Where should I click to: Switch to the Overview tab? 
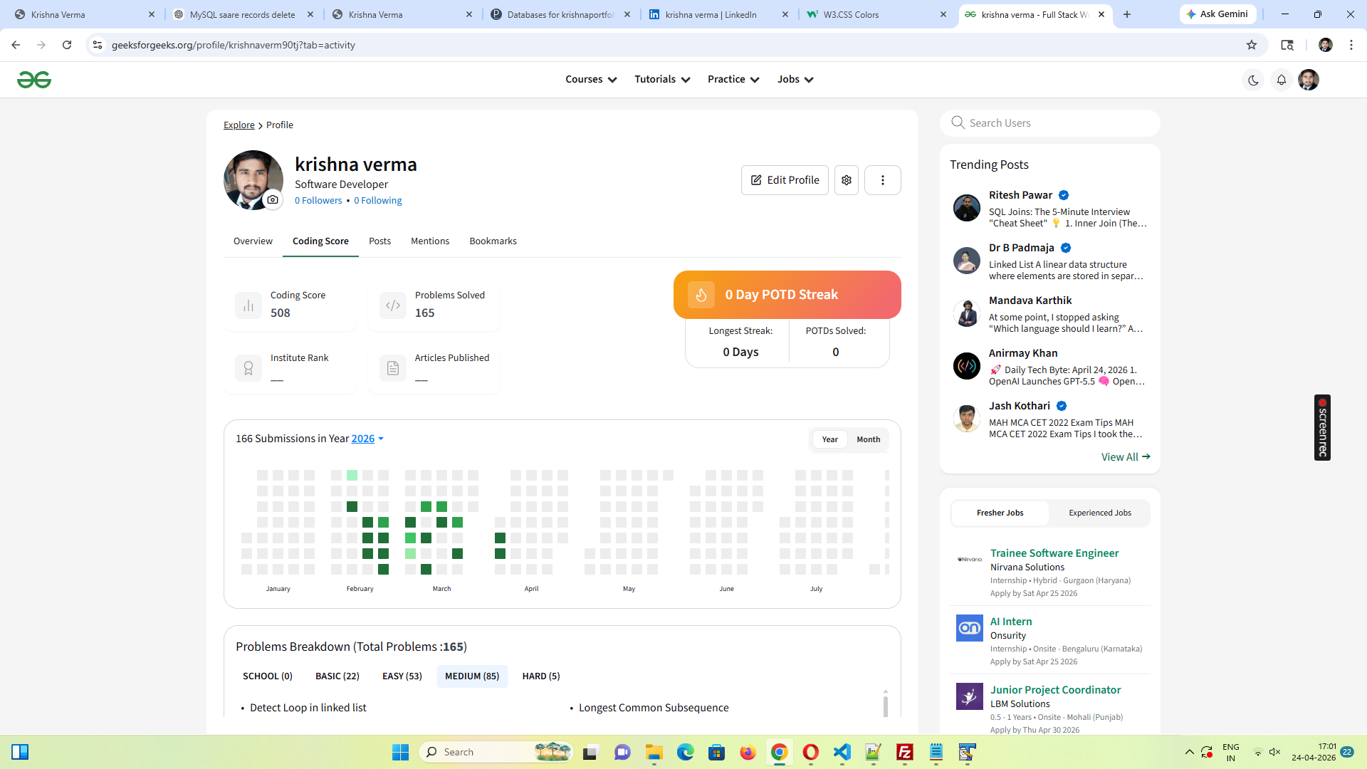coord(253,241)
